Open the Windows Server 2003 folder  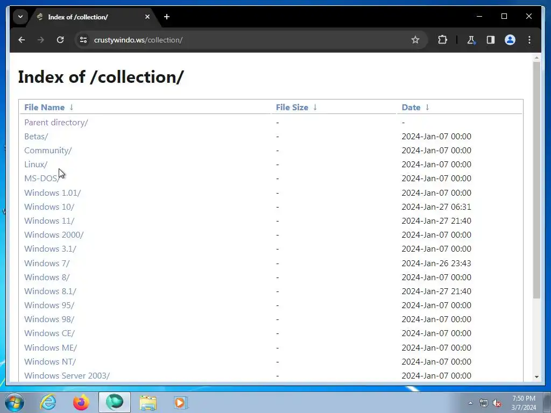click(67, 376)
